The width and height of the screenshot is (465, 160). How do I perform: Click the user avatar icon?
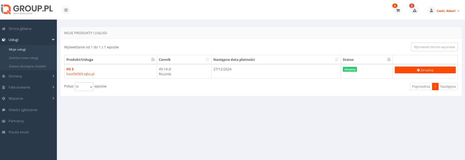pos(431,10)
